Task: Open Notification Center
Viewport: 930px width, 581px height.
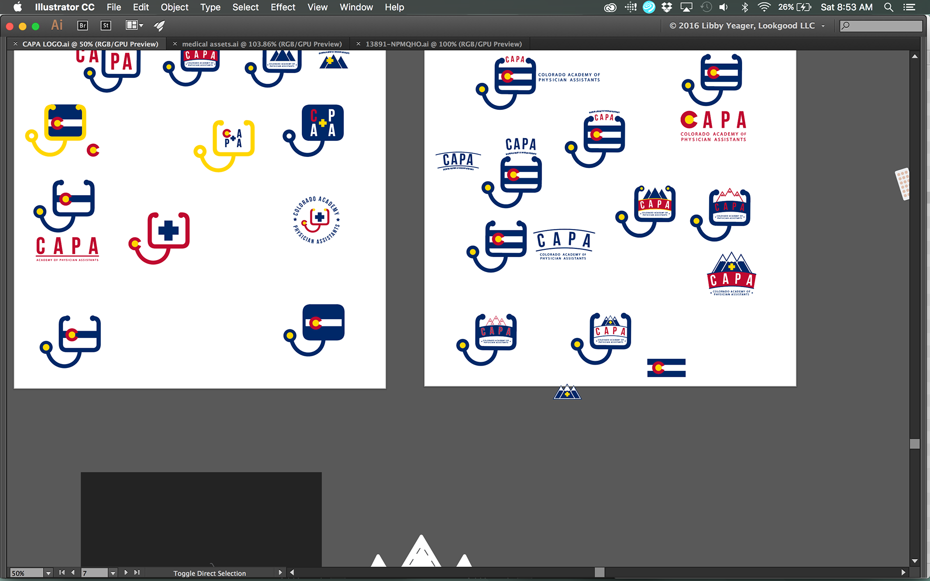Action: (x=909, y=7)
